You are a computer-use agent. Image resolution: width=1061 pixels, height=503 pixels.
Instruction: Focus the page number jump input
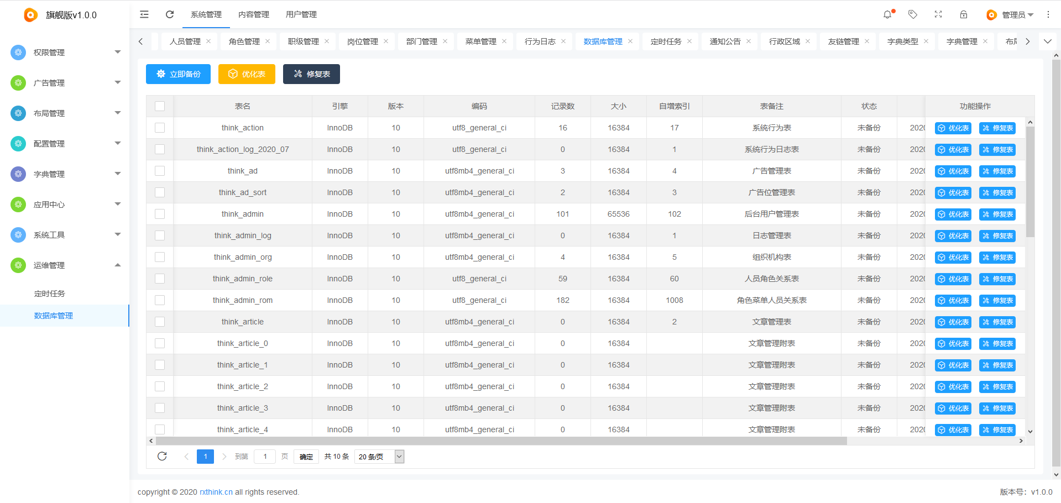(x=265, y=457)
